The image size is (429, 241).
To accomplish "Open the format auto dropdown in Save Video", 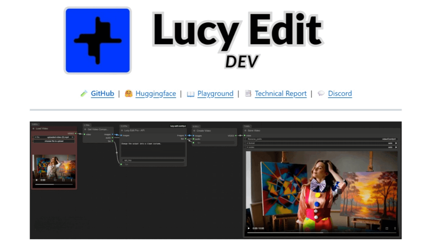I will (390, 143).
